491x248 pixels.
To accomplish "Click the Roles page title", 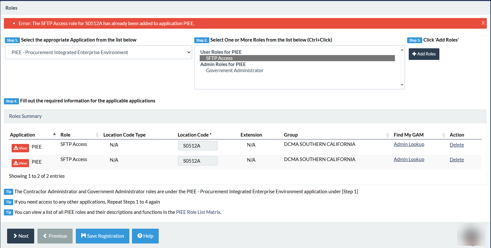I will [x=11, y=8].
